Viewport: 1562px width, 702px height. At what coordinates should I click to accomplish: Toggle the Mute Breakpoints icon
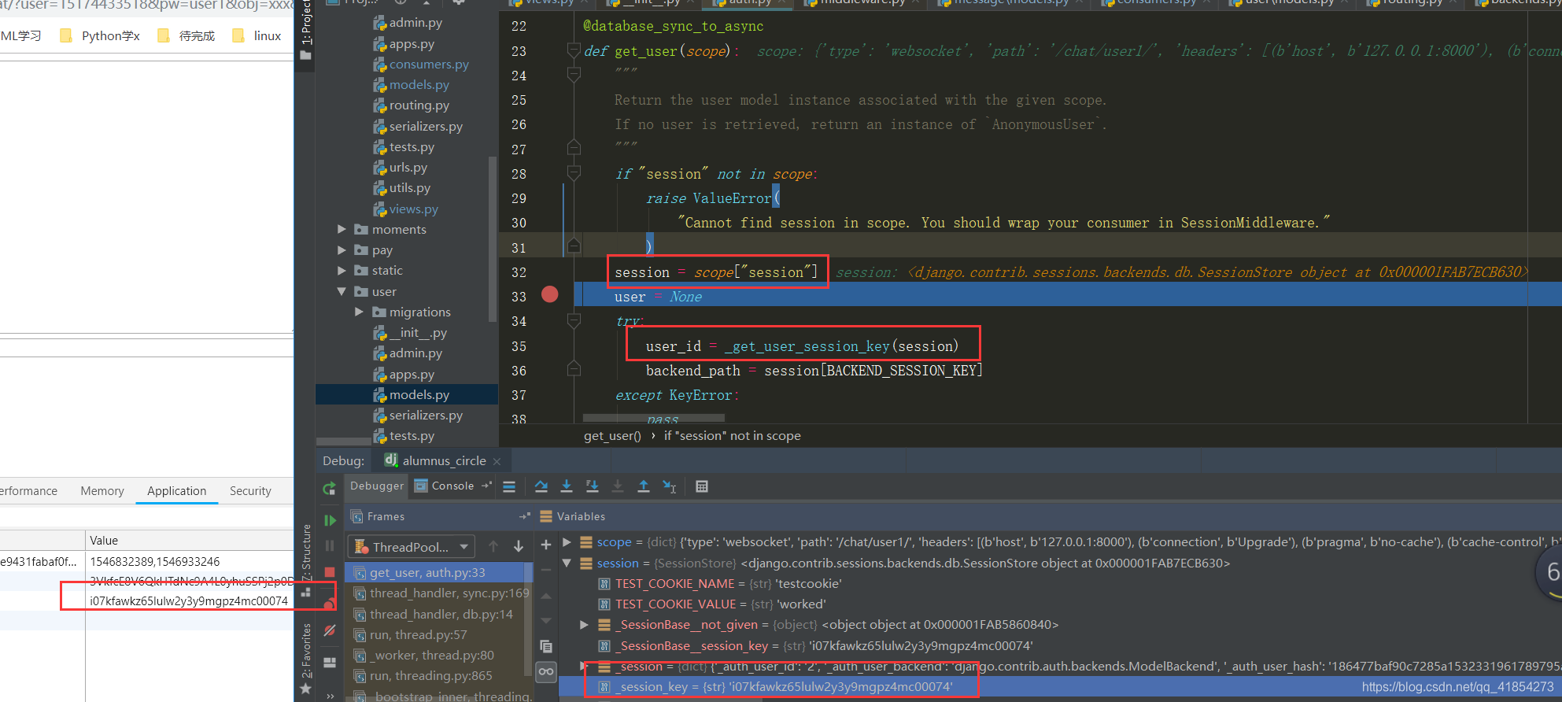(x=330, y=630)
